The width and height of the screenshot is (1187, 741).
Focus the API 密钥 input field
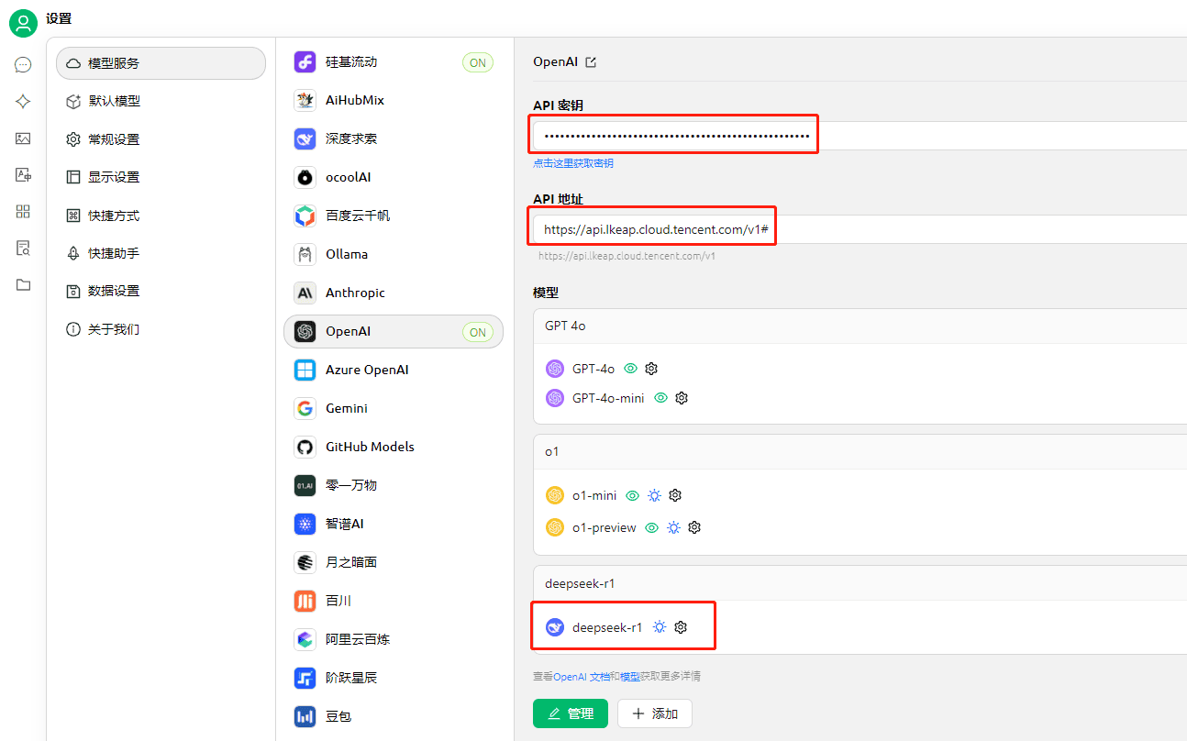(860, 136)
